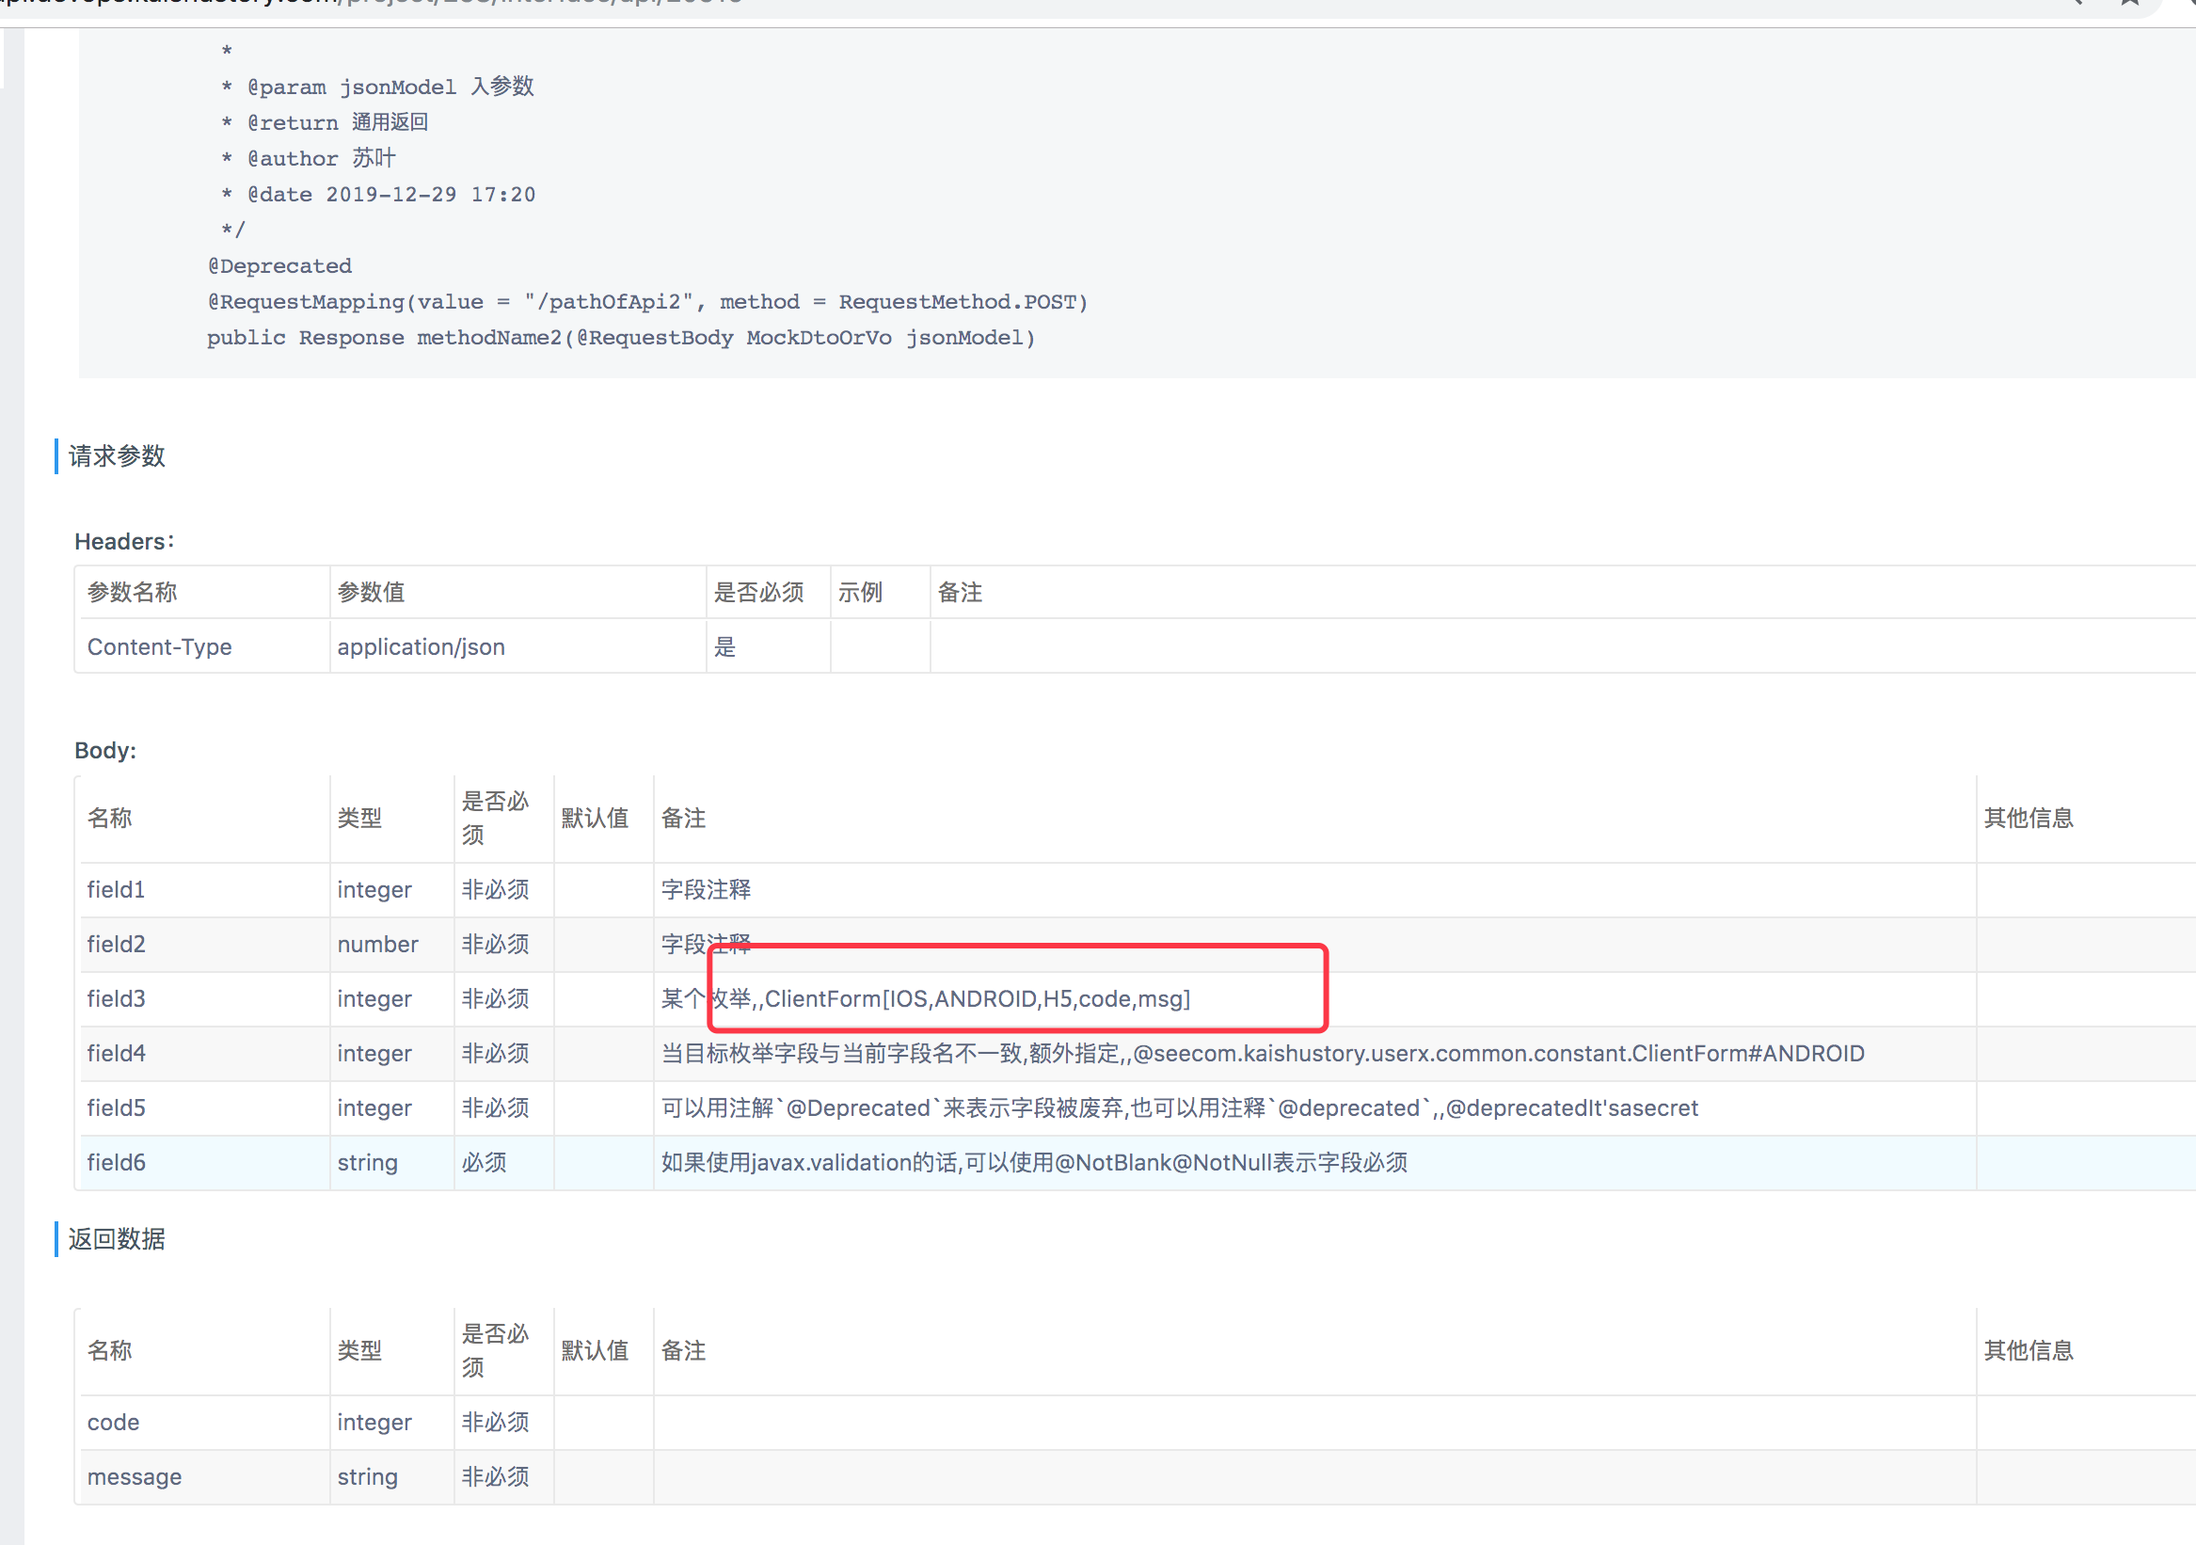Select the 默认值 header in Body table
Image resolution: width=2196 pixels, height=1545 pixels.
click(x=595, y=818)
